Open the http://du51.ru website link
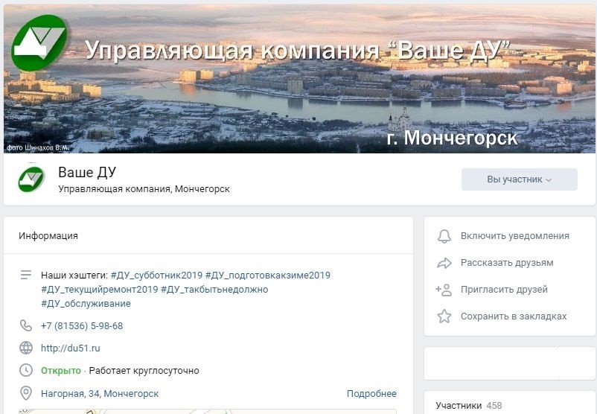This screenshot has height=414, width=597. click(71, 348)
